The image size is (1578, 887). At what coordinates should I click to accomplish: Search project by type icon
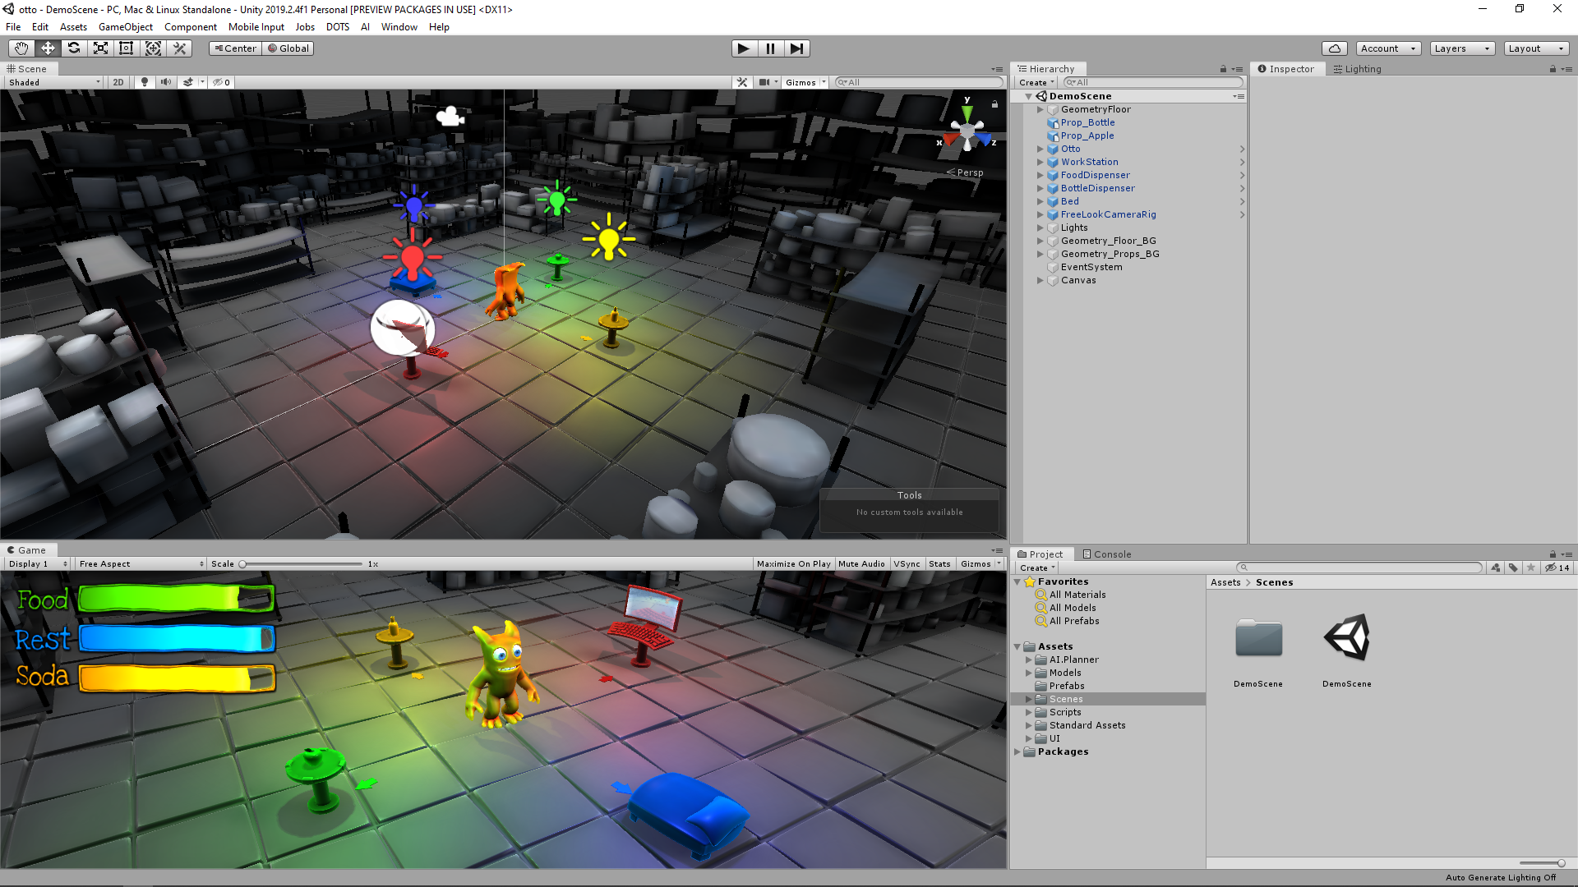[x=1495, y=568]
